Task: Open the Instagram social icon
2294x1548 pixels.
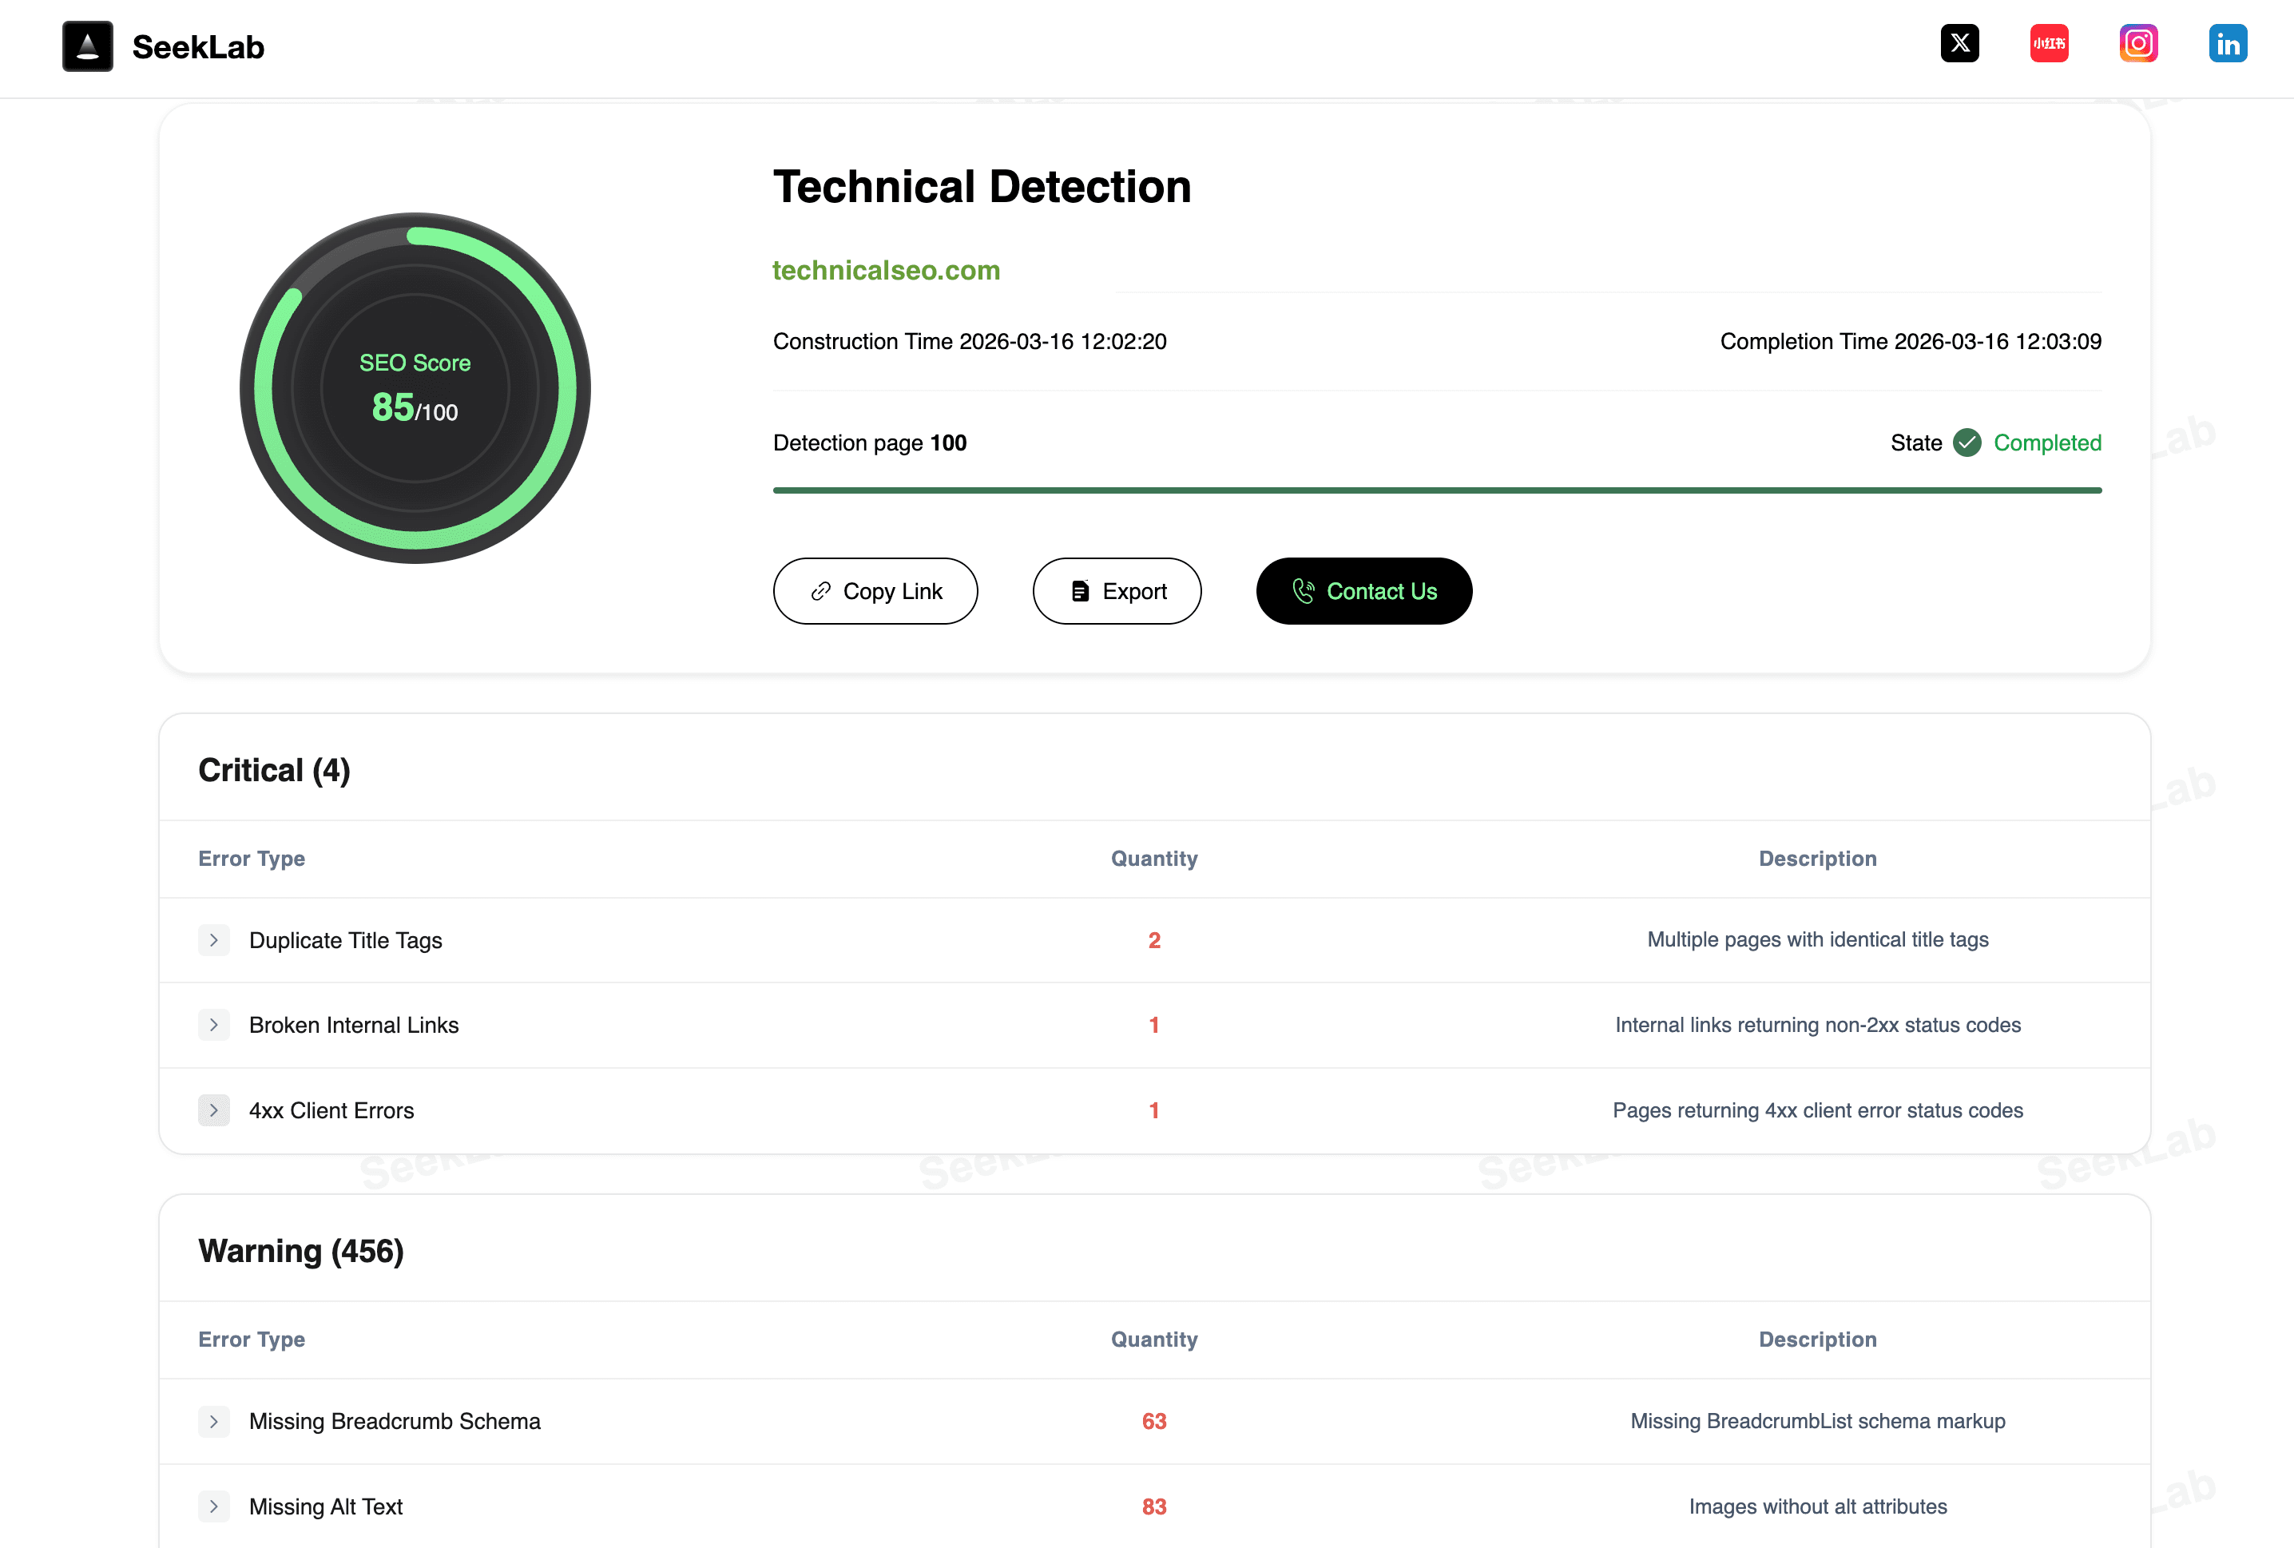Action: pos(2138,43)
